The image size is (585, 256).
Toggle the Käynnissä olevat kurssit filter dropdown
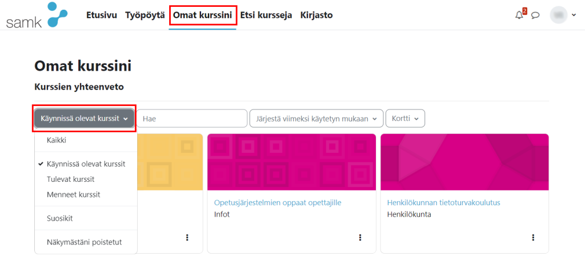coord(85,119)
